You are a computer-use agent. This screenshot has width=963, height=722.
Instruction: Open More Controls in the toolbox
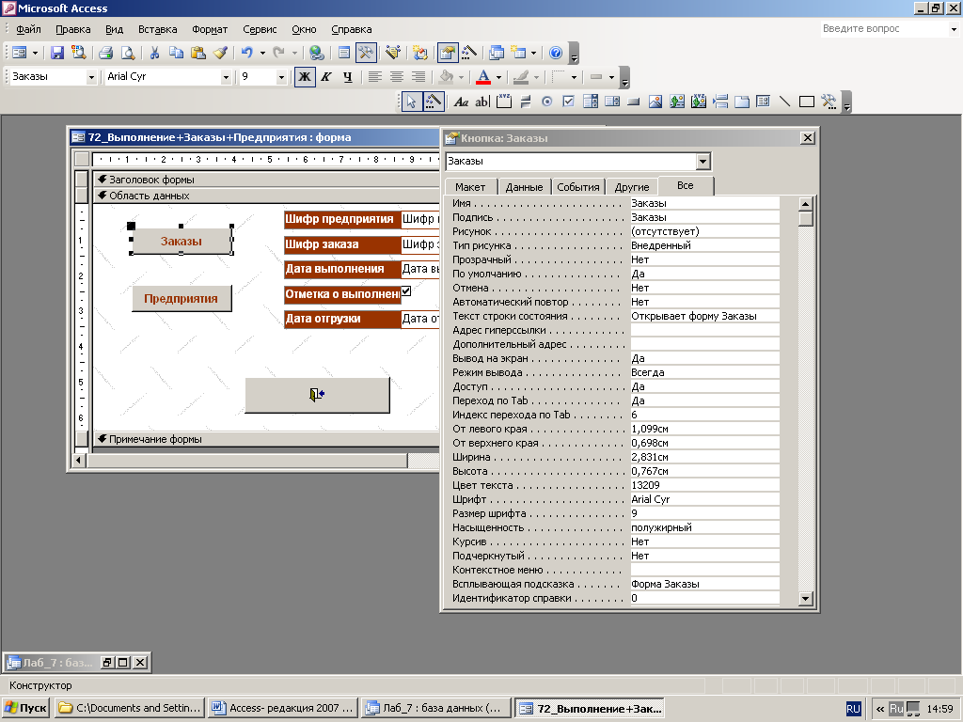coord(829,102)
